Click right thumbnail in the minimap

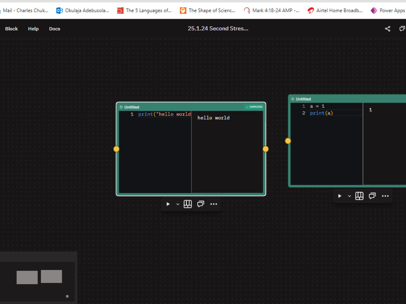(51, 276)
